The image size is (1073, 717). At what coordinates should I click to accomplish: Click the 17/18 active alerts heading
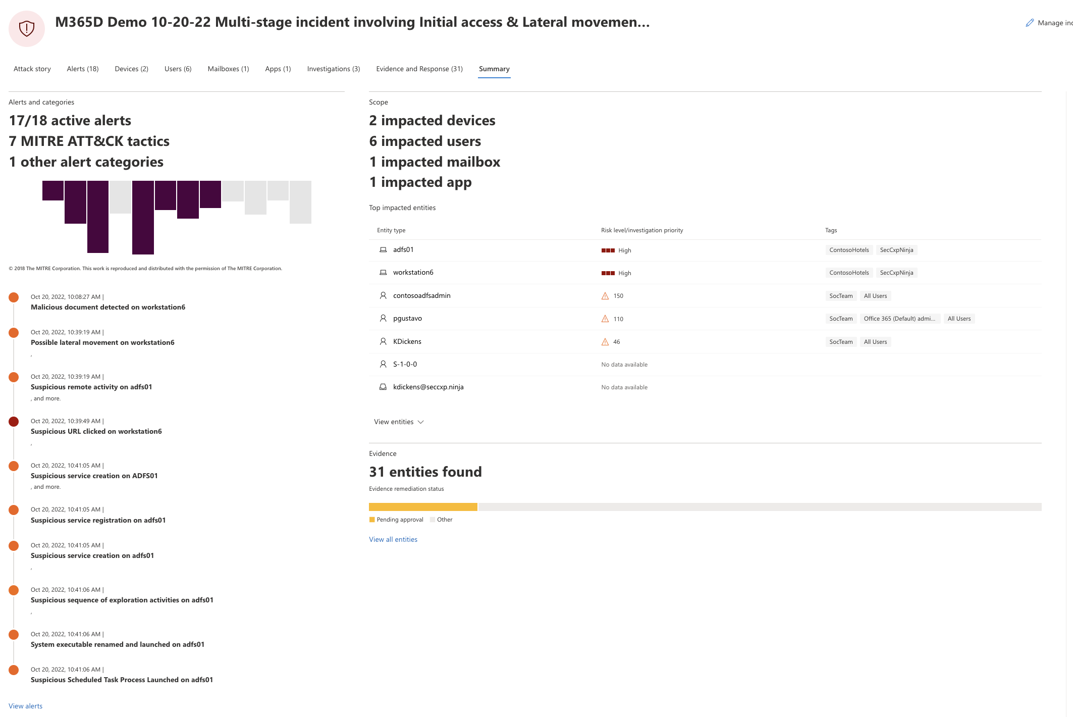(70, 120)
